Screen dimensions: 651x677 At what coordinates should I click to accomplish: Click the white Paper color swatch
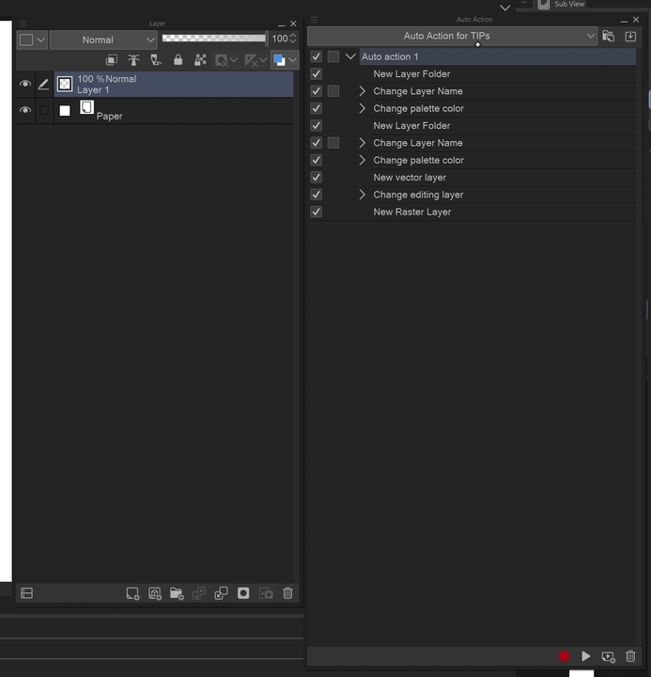(65, 111)
